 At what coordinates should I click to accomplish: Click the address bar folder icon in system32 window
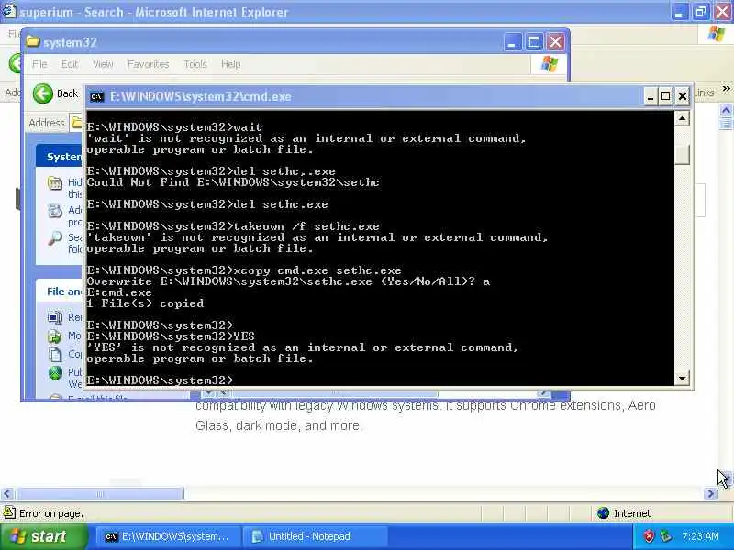(x=76, y=123)
